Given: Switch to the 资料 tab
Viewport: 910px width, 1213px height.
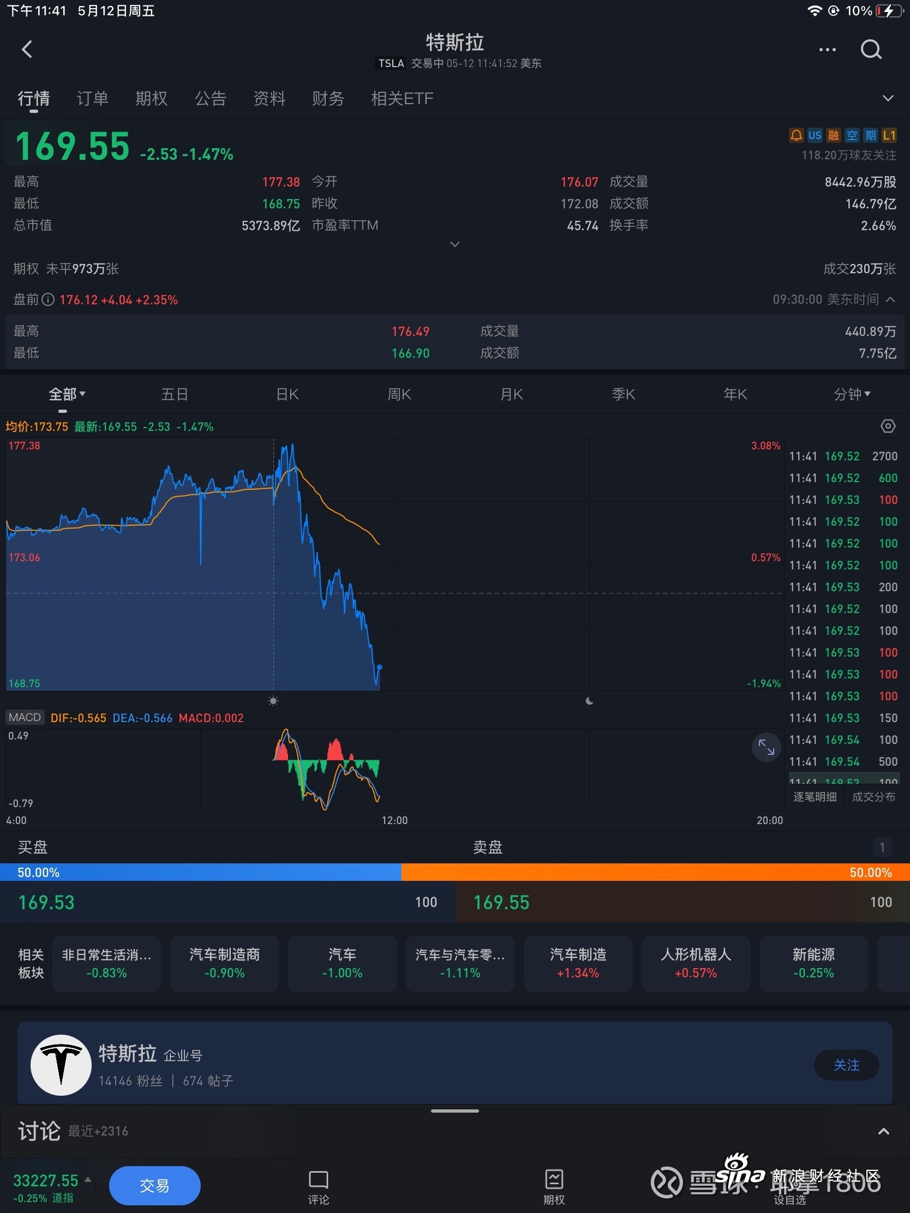Looking at the screenshot, I should click(x=270, y=98).
